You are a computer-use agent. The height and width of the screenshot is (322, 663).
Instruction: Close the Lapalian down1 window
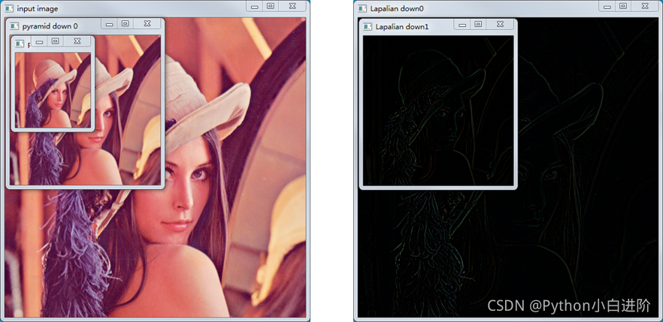coord(500,25)
